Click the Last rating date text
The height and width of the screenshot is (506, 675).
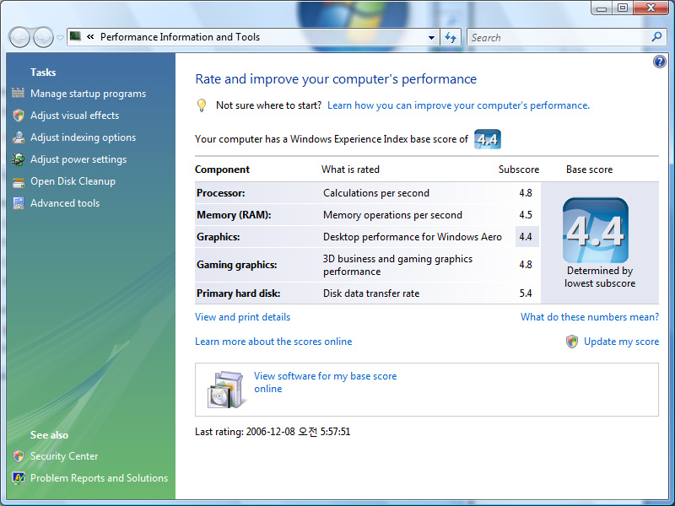[273, 432]
